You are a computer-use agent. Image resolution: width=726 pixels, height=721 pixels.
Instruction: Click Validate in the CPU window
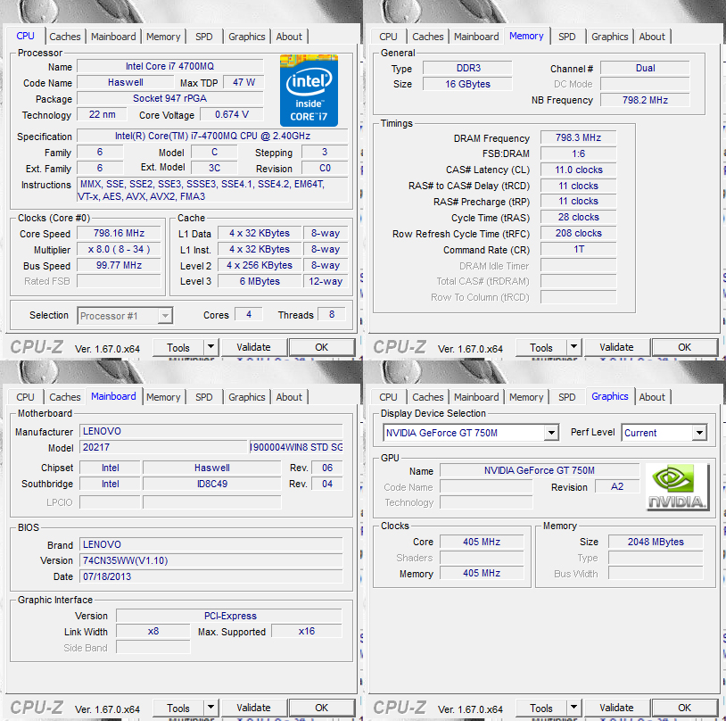click(x=253, y=347)
